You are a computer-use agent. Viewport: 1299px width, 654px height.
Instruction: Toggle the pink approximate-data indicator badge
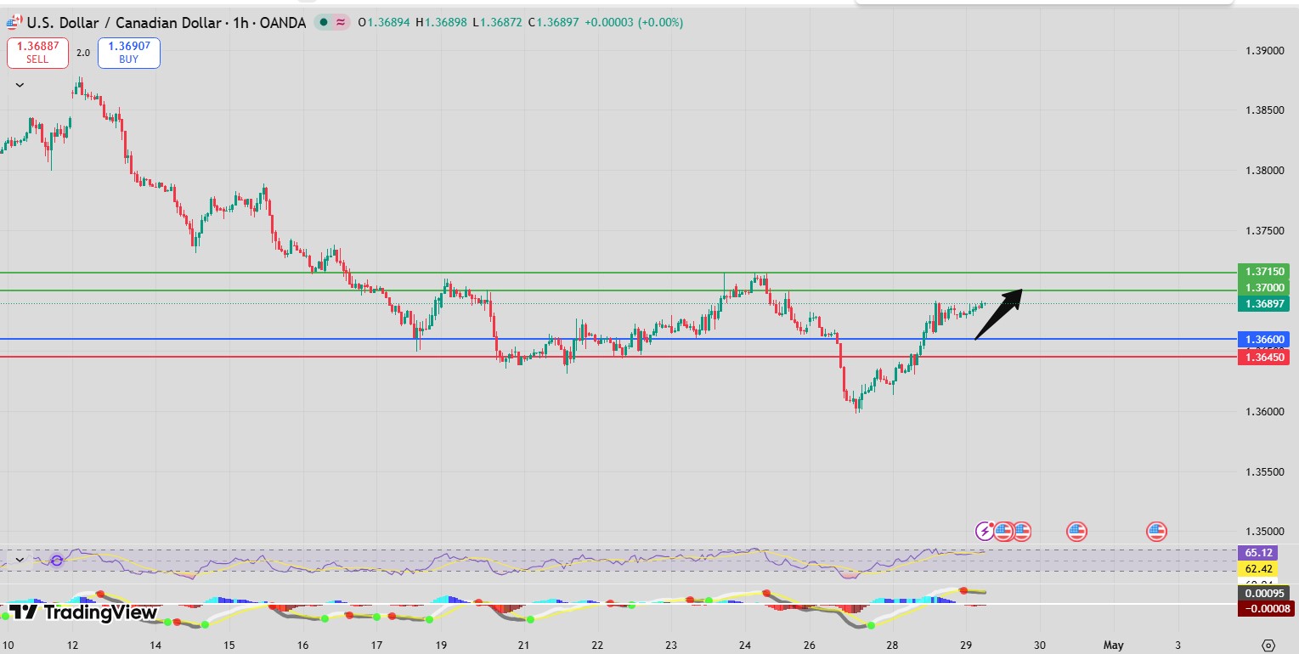point(341,23)
